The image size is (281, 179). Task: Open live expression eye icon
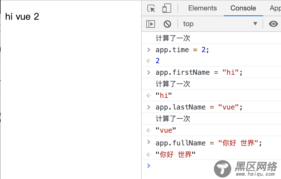tap(273, 24)
